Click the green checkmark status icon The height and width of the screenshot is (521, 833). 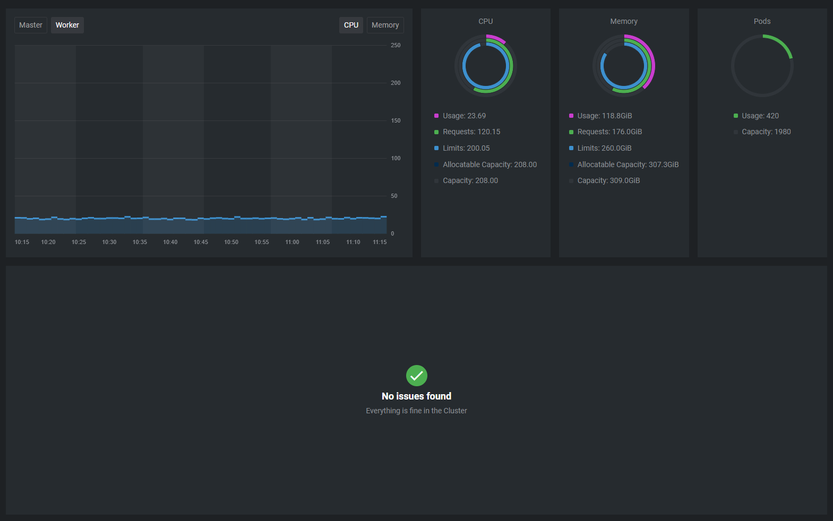[x=417, y=376]
